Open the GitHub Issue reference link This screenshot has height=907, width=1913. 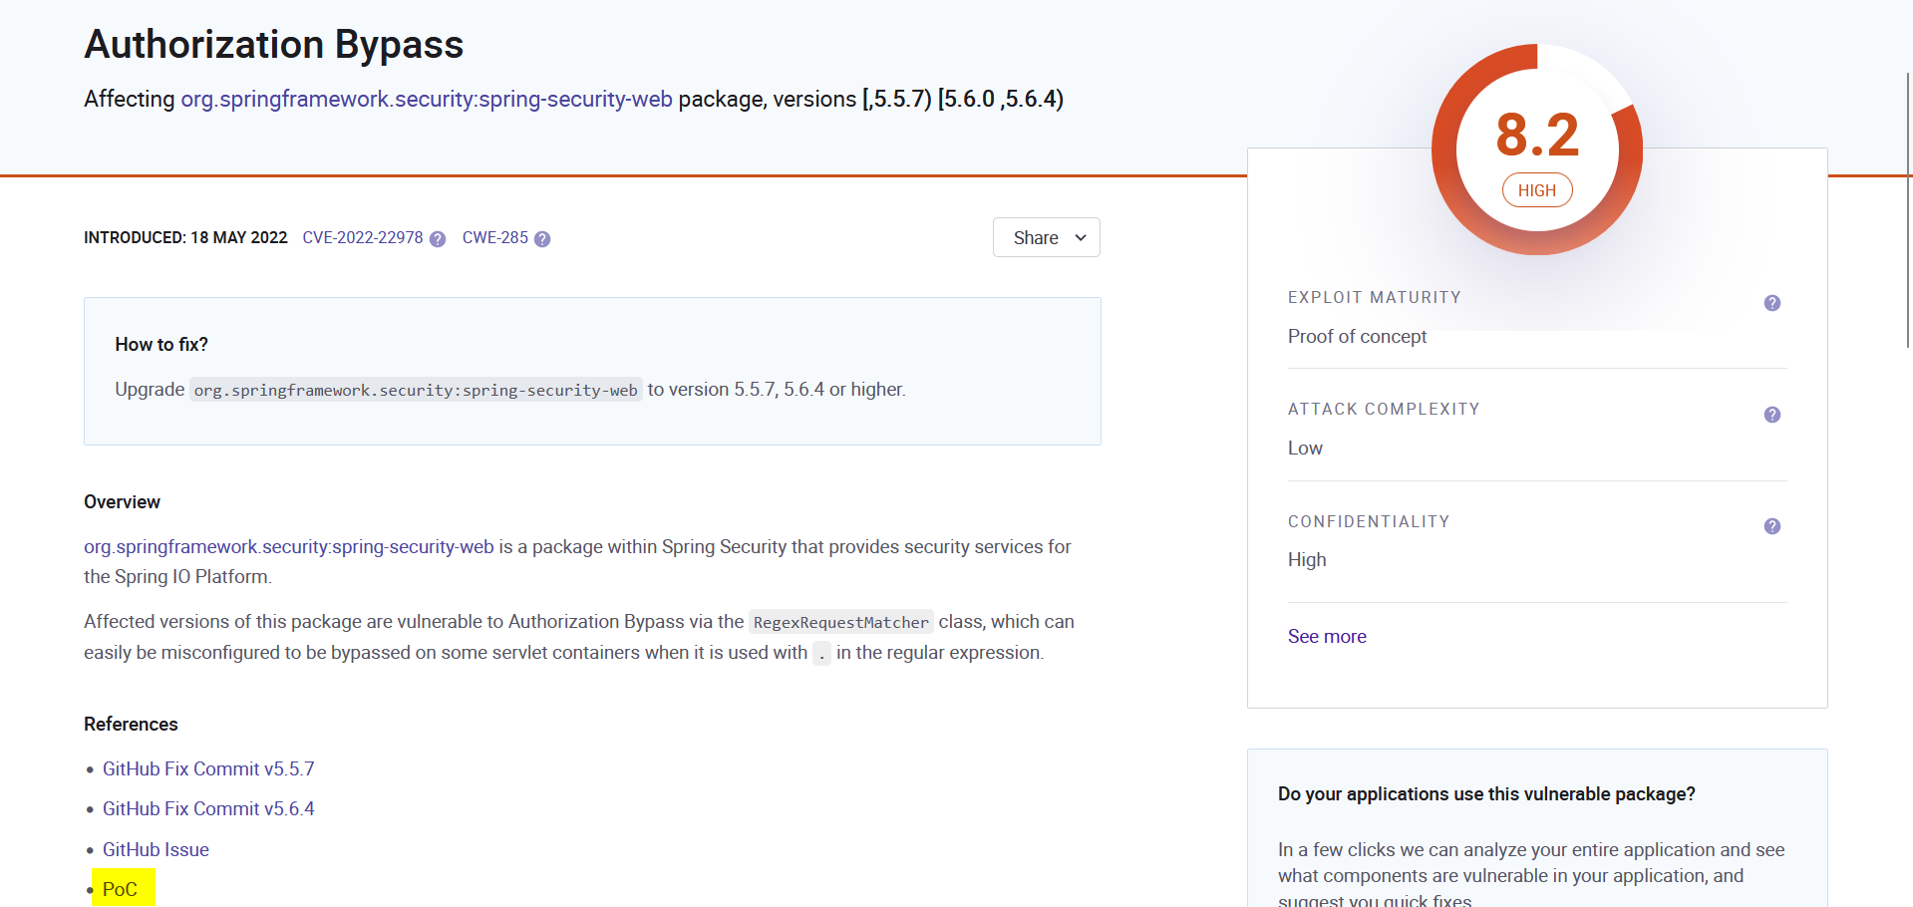(156, 848)
